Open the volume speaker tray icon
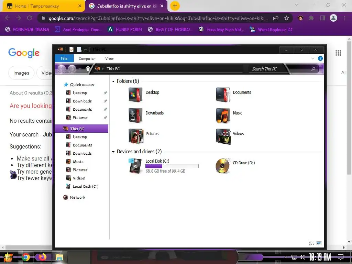Screen dimensions: 352x264 coord(302,257)
